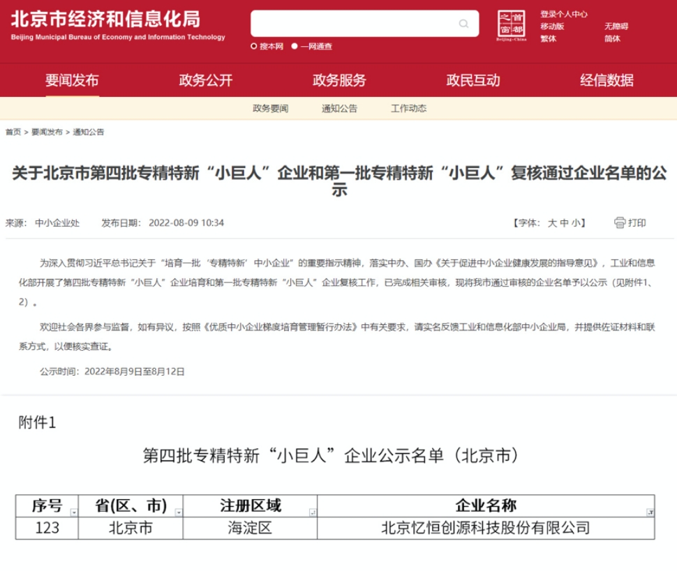
Task: Click the 打印 print link
Action: 637,222
